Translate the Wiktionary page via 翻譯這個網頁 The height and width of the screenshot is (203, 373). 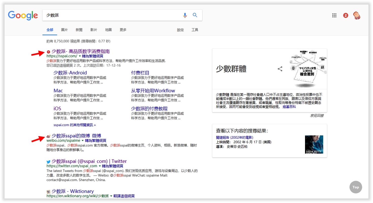[x=124, y=196]
